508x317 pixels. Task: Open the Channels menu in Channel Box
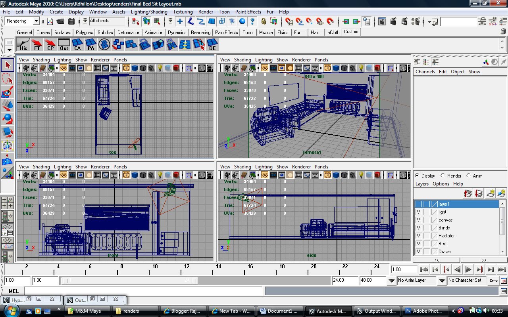pyautogui.click(x=425, y=72)
